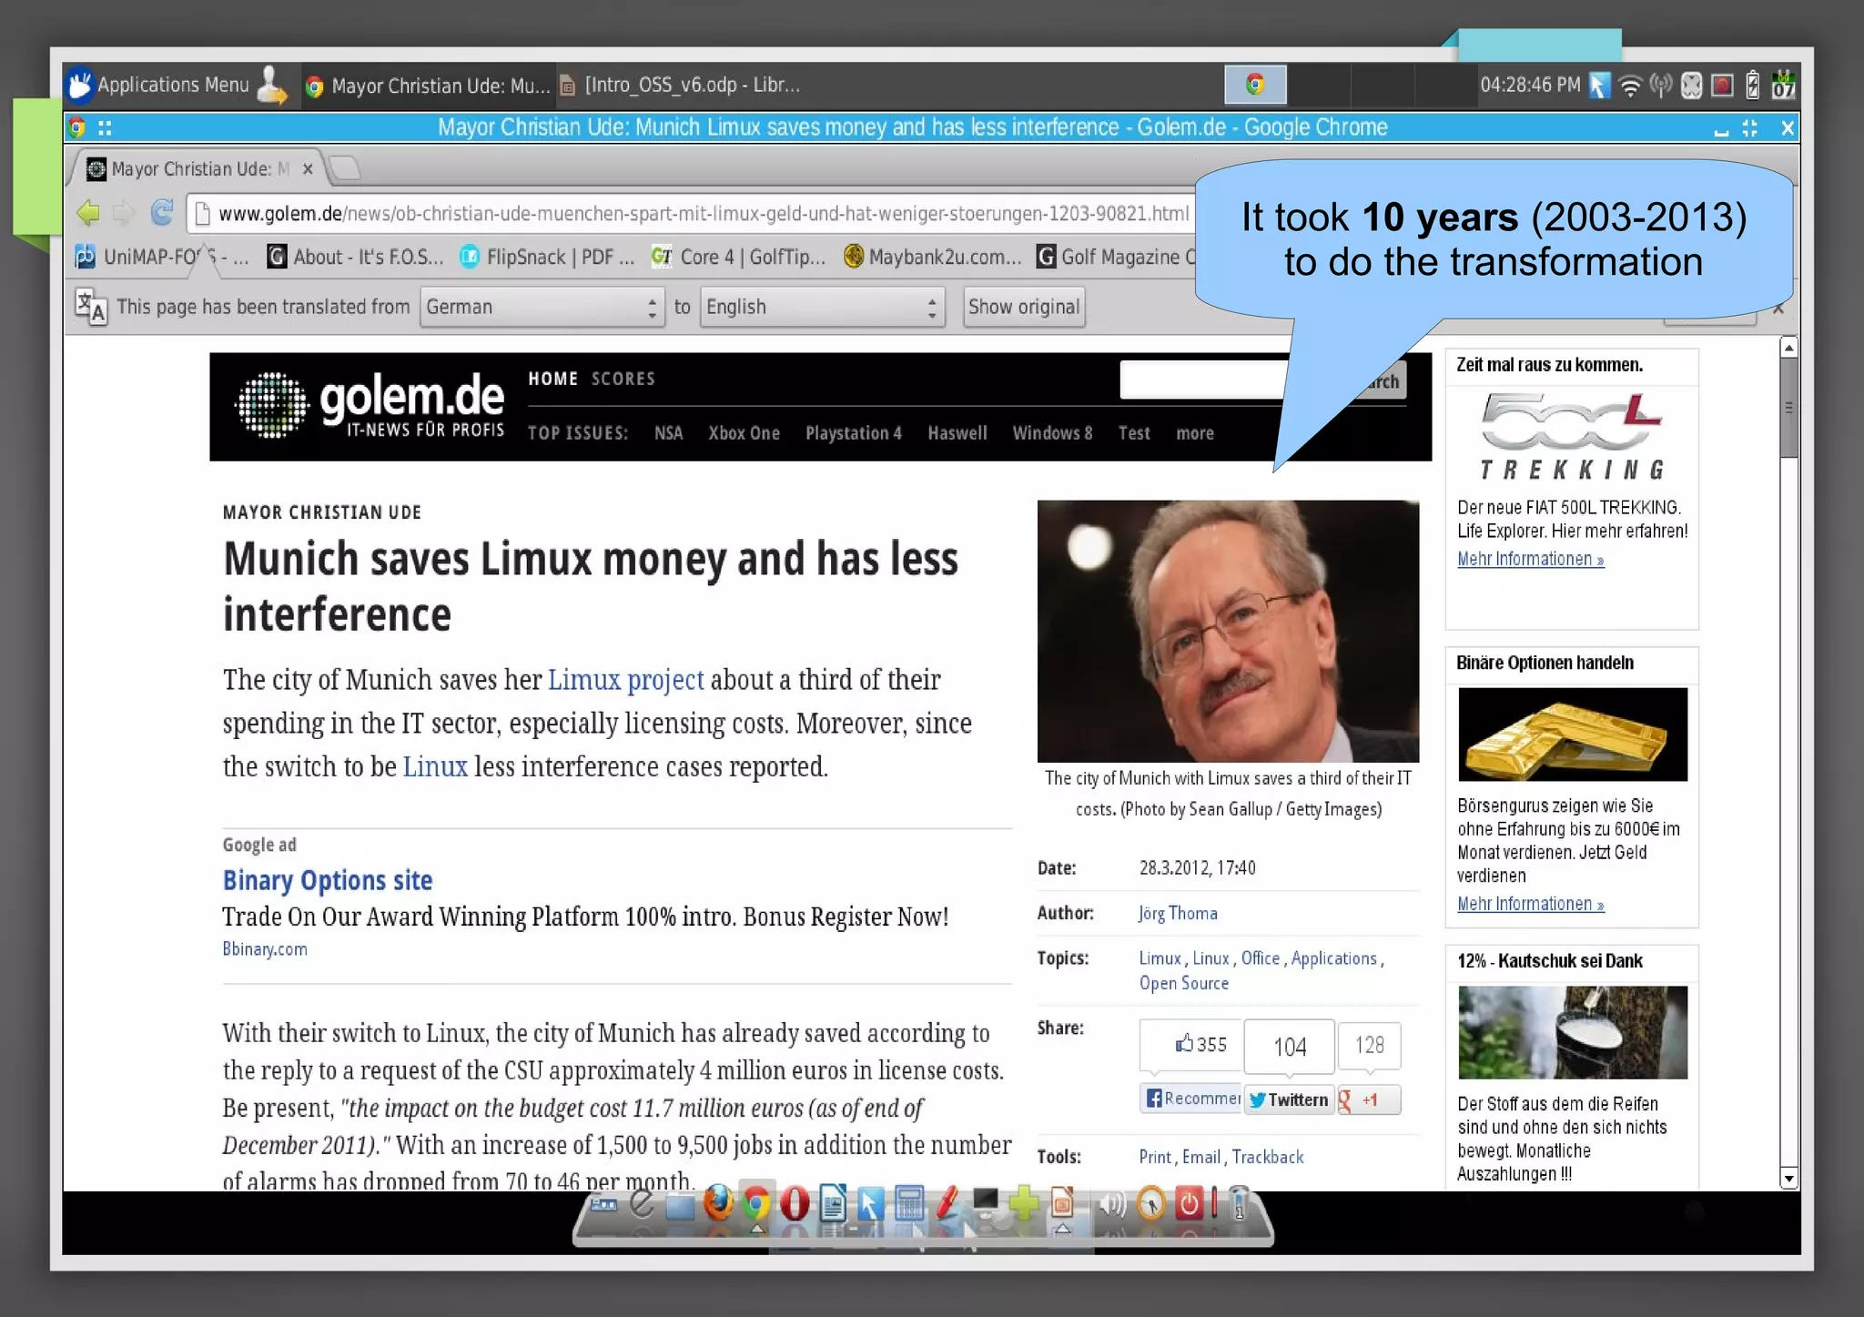1864x1317 pixels.
Task: Select the Mayor Christian Ude browser tab
Action: tap(198, 169)
